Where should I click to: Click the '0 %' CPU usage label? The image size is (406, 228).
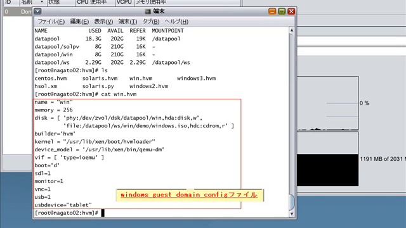click(364, 103)
